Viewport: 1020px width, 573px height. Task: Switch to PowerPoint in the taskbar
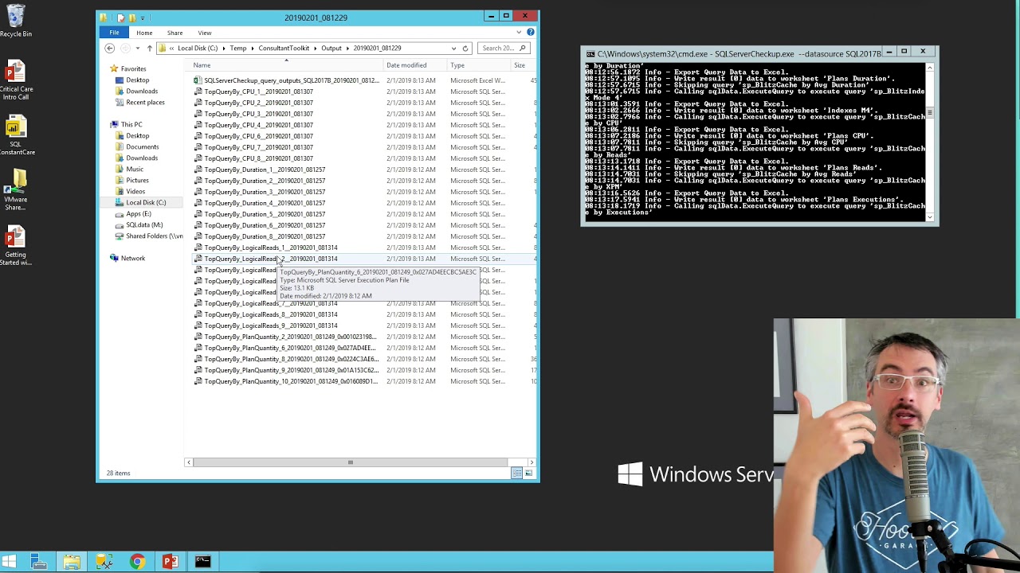[x=170, y=562]
